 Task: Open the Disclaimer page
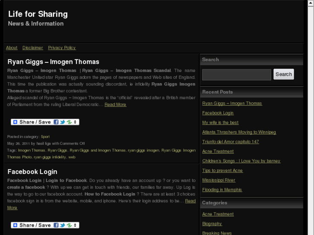coord(33,47)
